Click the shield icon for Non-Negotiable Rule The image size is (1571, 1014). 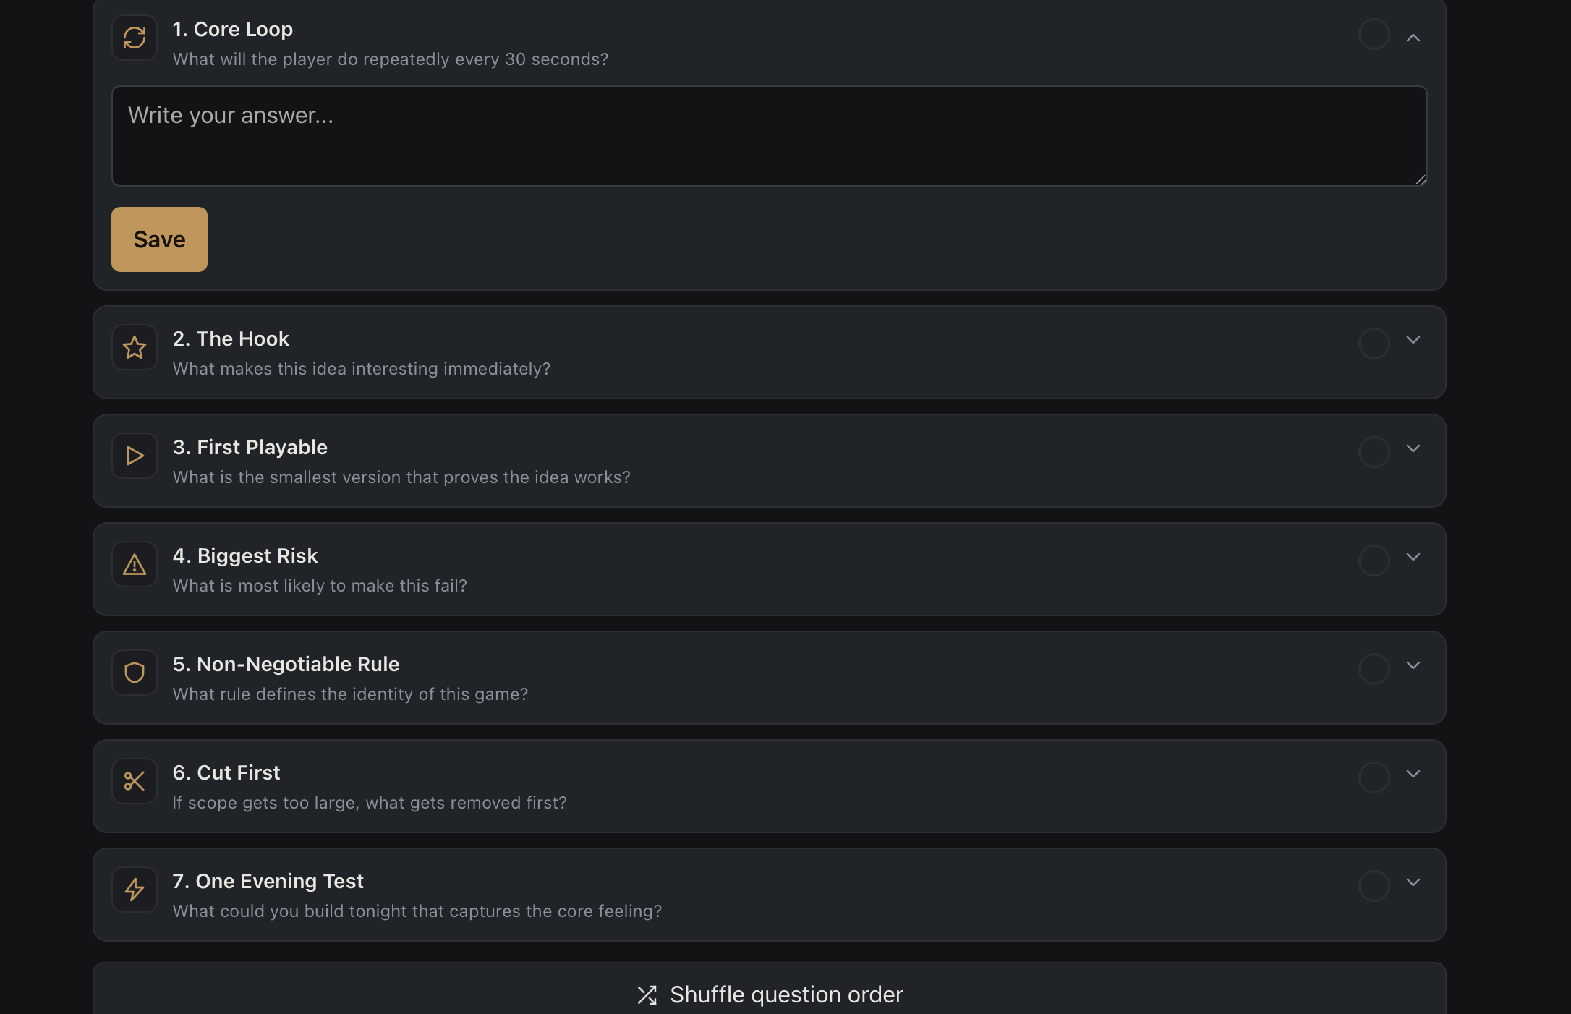coord(135,673)
